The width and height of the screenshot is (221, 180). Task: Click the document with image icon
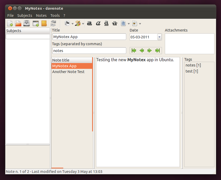[x=135, y=23]
